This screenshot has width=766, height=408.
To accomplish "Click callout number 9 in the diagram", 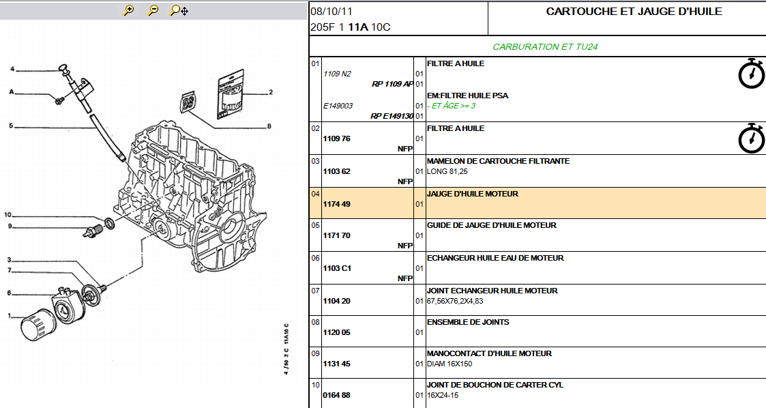I will tap(10, 227).
